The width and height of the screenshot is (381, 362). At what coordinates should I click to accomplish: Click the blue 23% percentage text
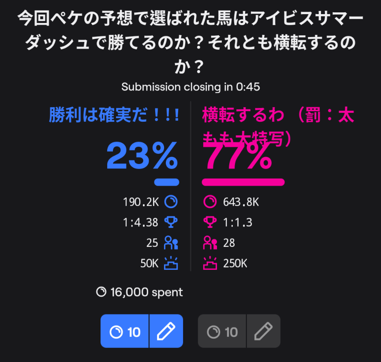(142, 157)
